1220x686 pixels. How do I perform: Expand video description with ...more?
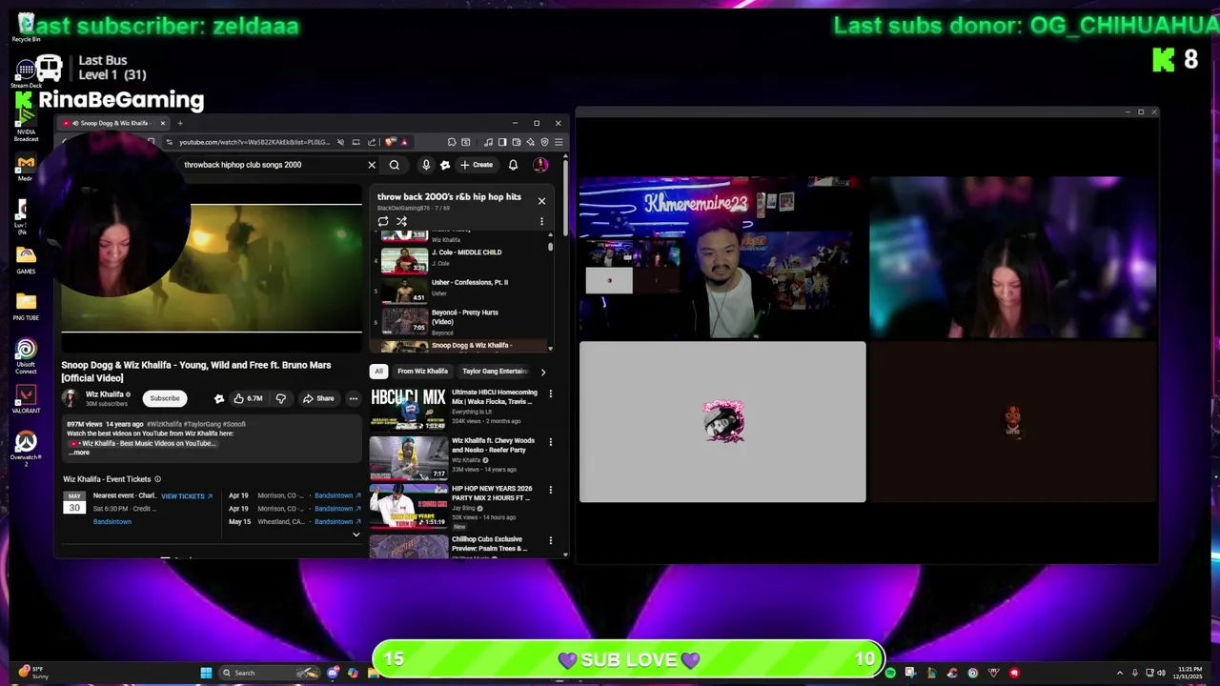point(79,453)
